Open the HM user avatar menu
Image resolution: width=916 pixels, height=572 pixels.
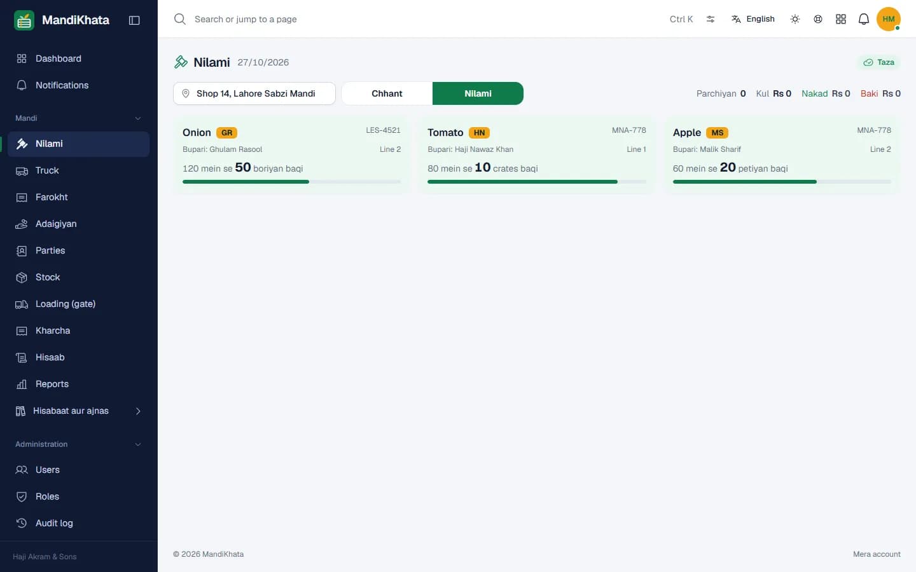pos(889,19)
